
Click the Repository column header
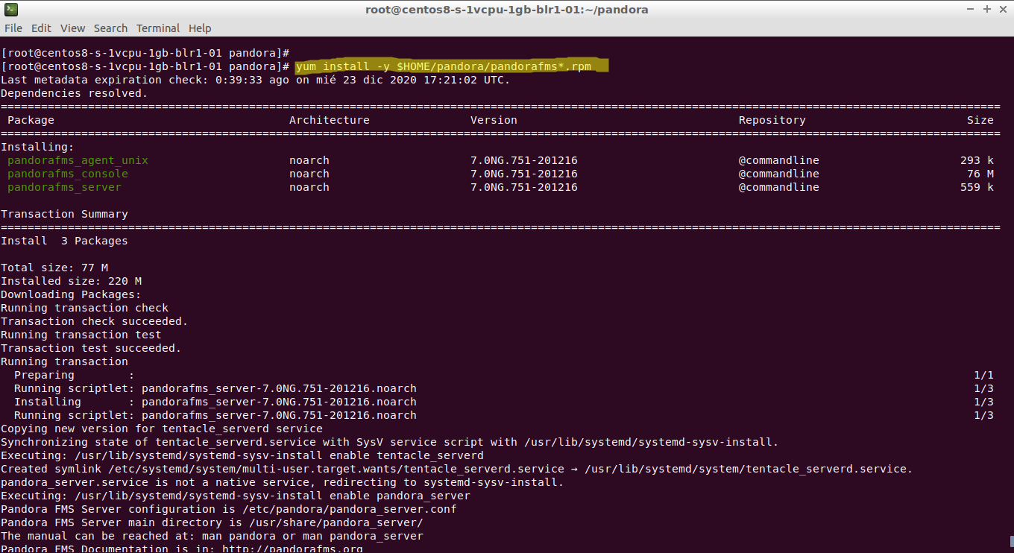coord(772,120)
